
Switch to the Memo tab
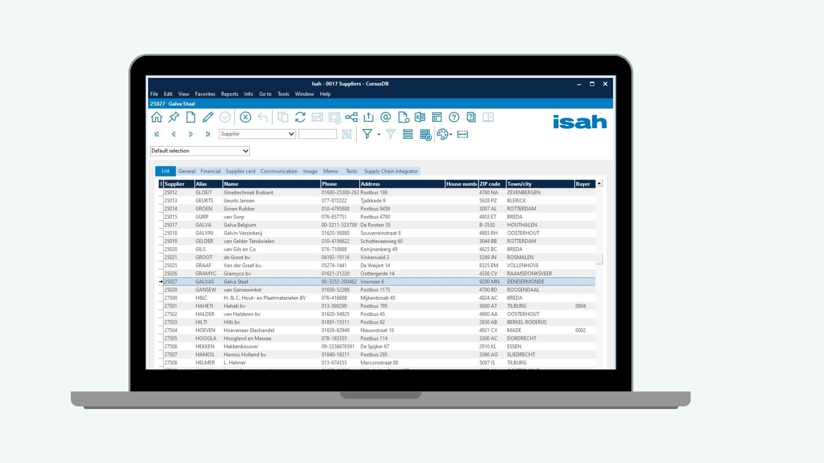(x=330, y=171)
